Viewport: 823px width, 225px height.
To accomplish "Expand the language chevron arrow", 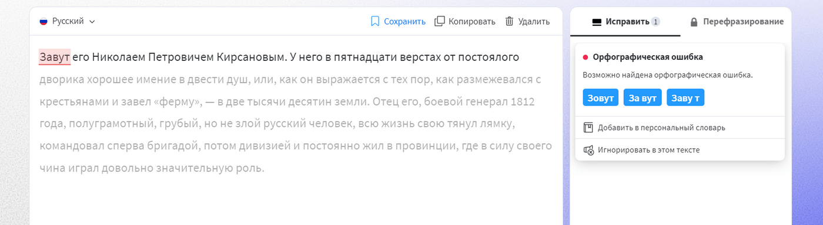I will point(92,22).
